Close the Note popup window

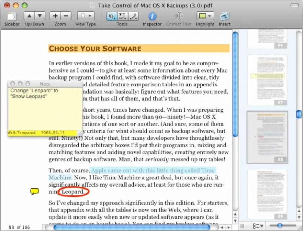pyautogui.click(x=12, y=84)
